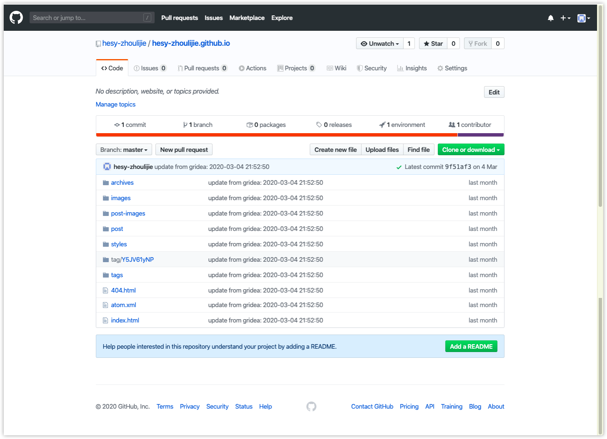This screenshot has width=607, height=439.
Task: View the 1 contributor list
Action: [470, 125]
